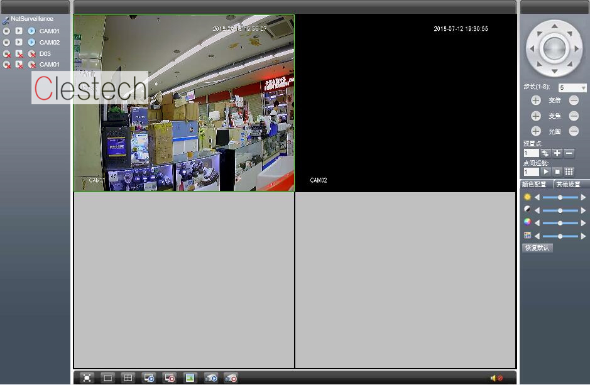
Task: Select four-window grid layout icon
Action: (128, 378)
